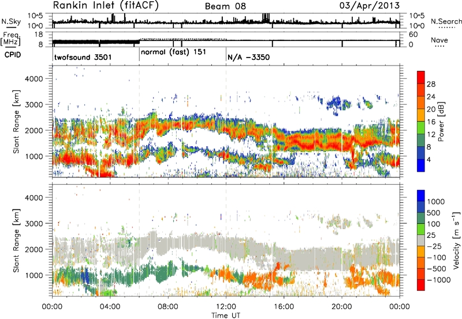Click the '16:00' time axis label

click(x=284, y=307)
